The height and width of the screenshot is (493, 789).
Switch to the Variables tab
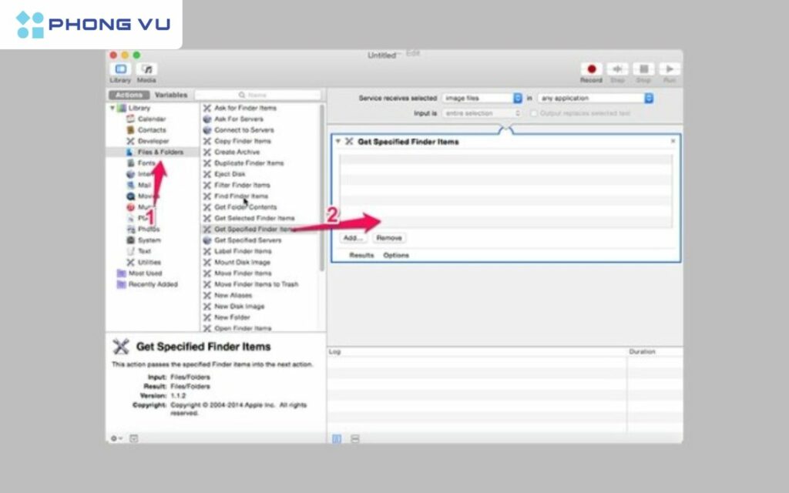[x=170, y=94]
